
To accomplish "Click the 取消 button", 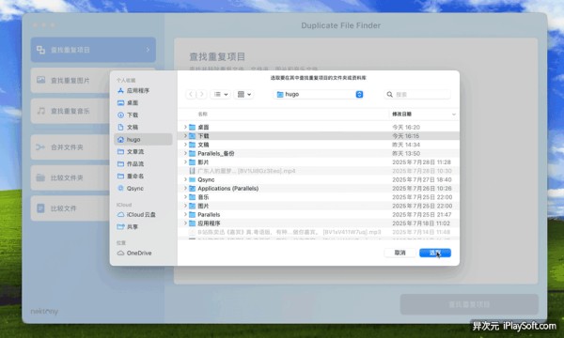I will click(400, 253).
